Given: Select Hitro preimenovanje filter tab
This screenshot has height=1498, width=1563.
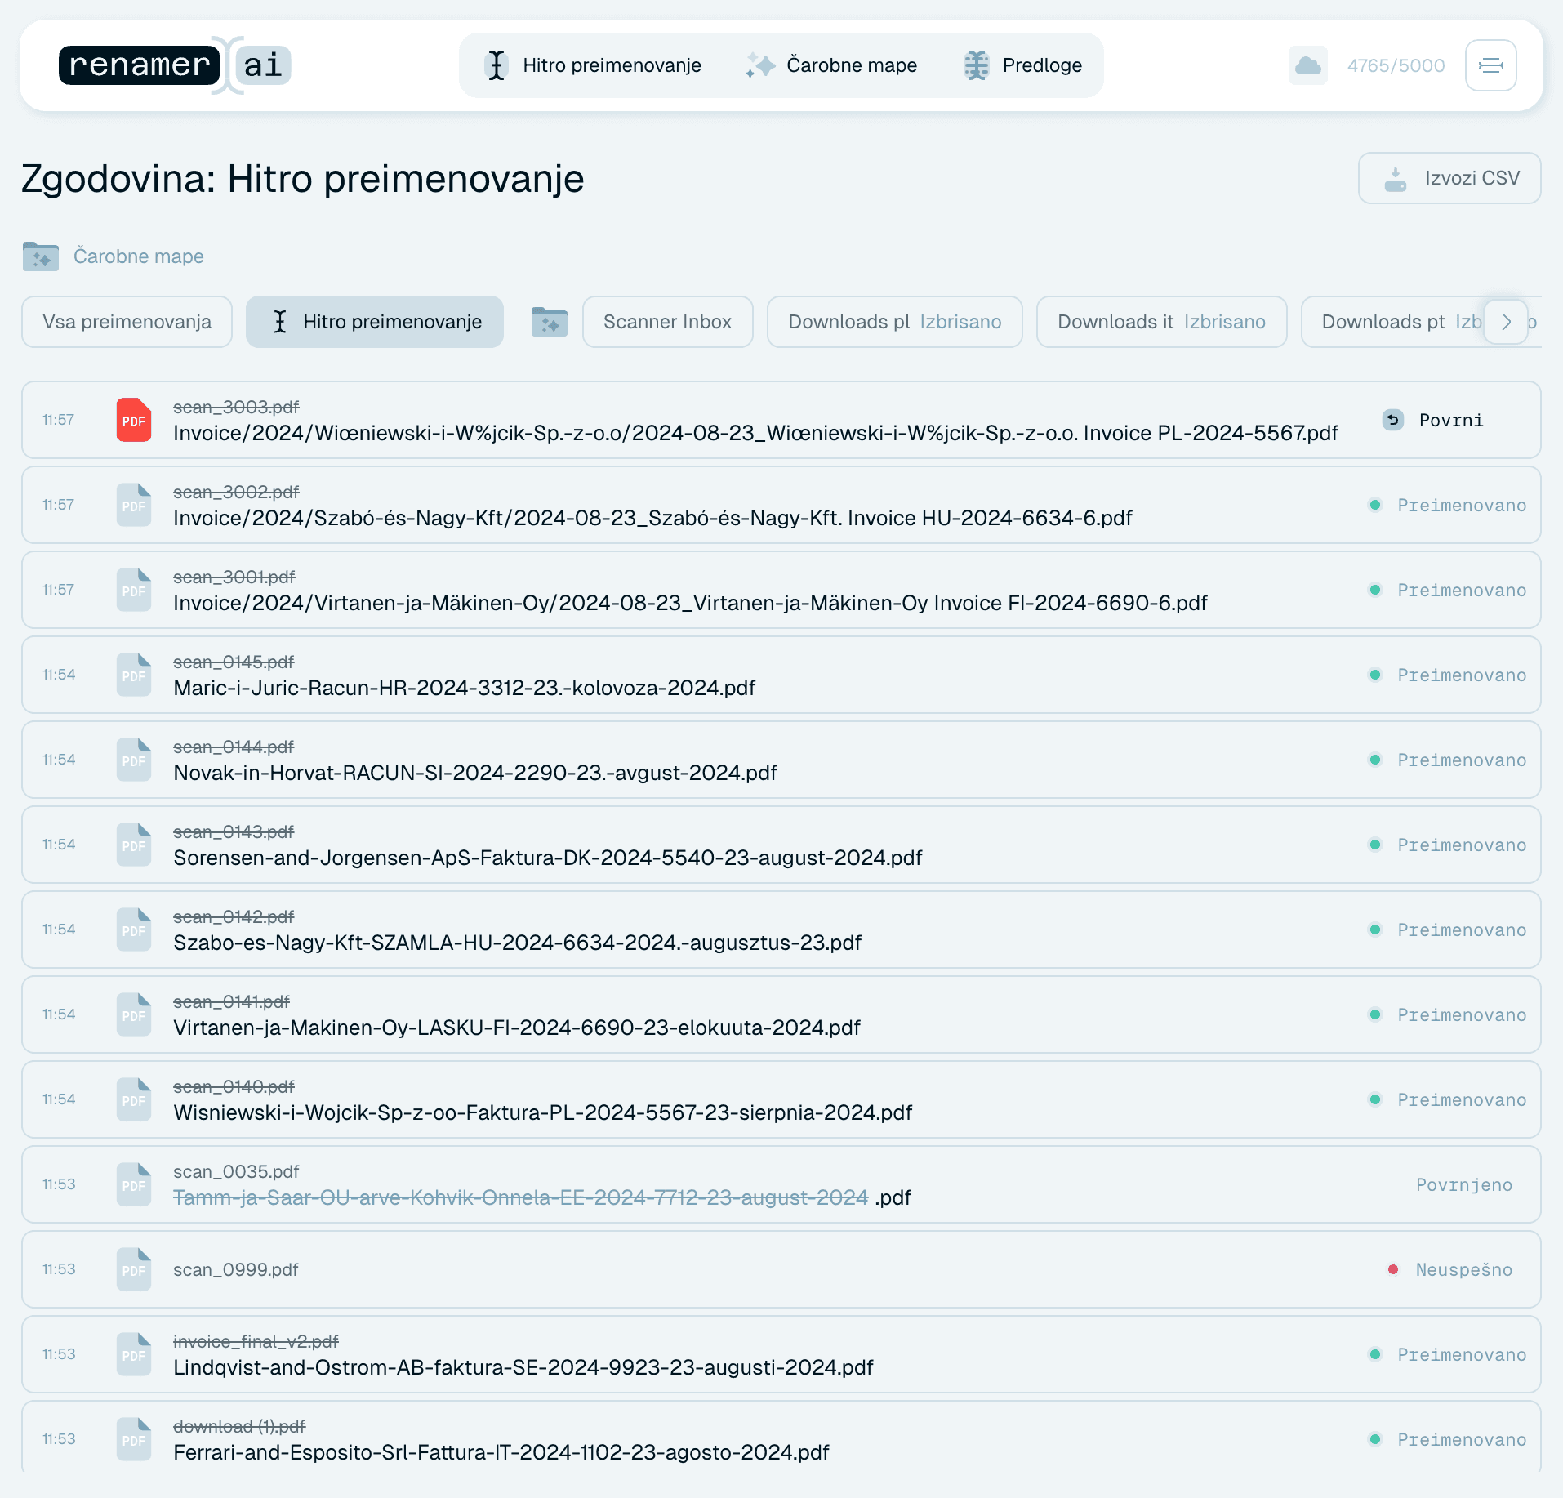Looking at the screenshot, I should click(x=375, y=322).
